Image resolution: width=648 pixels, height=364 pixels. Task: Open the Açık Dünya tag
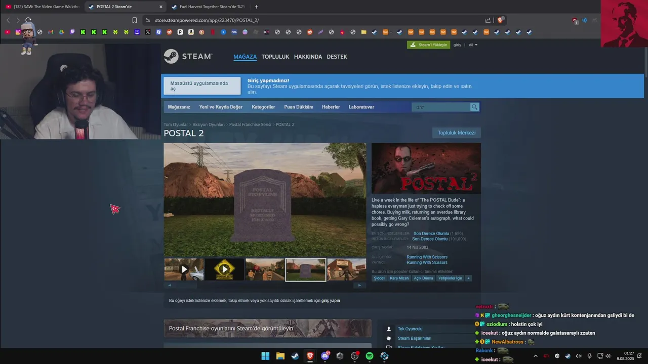424,278
